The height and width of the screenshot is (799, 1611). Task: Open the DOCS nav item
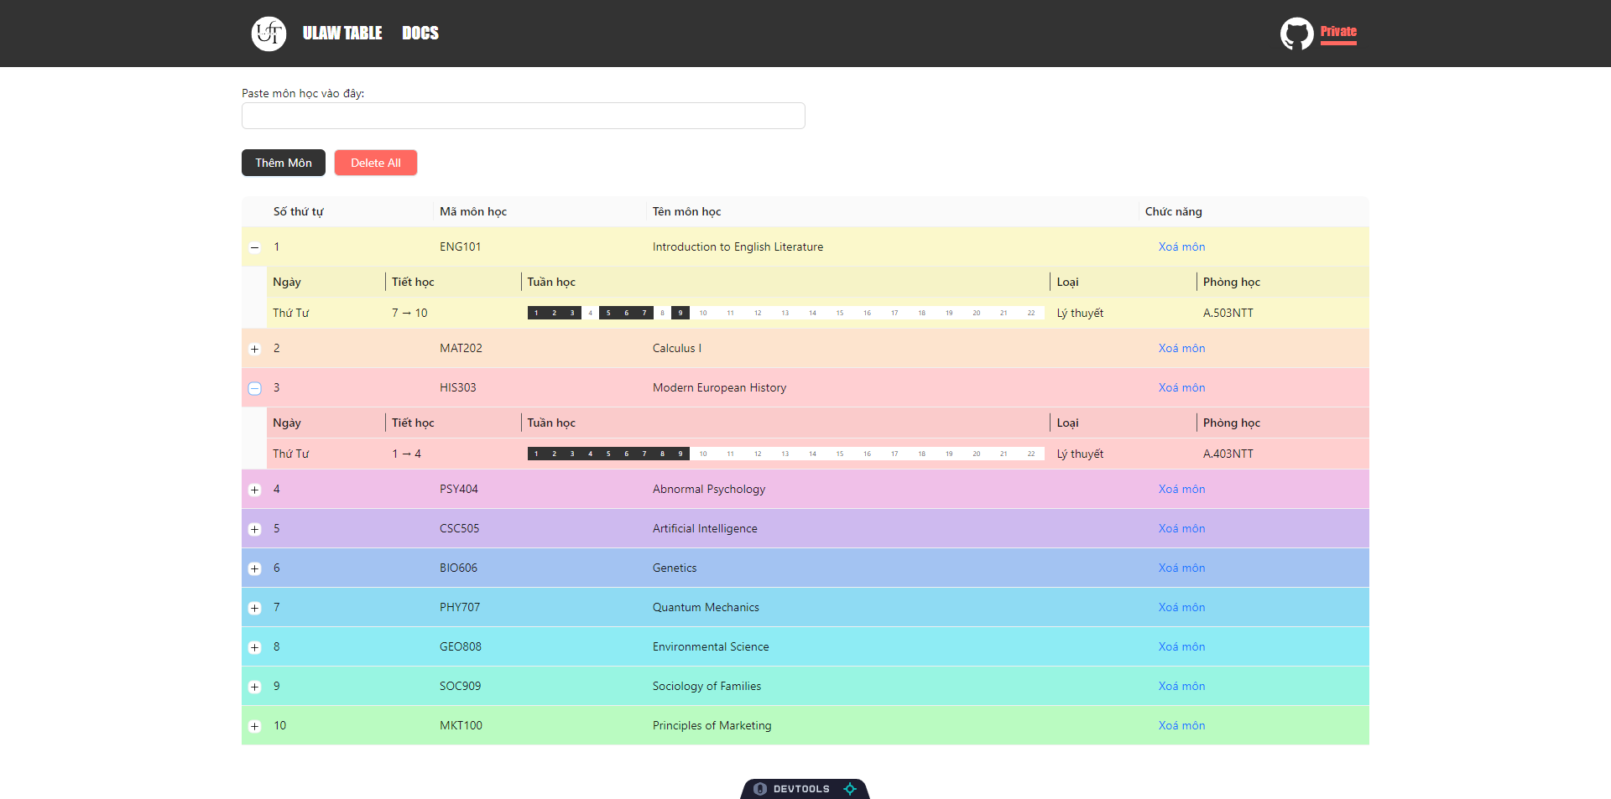coord(420,33)
